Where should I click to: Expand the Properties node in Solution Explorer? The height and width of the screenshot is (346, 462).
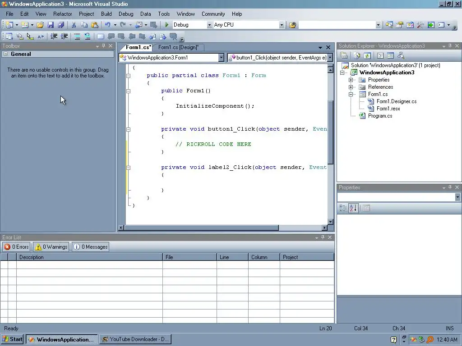pyautogui.click(x=351, y=80)
